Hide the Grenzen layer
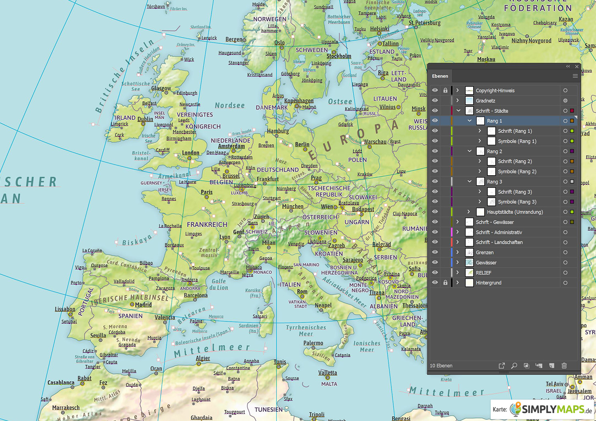Viewport: 596px width, 421px height. click(x=435, y=252)
